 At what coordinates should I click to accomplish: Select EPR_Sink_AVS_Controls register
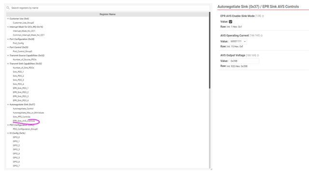coord(24,121)
